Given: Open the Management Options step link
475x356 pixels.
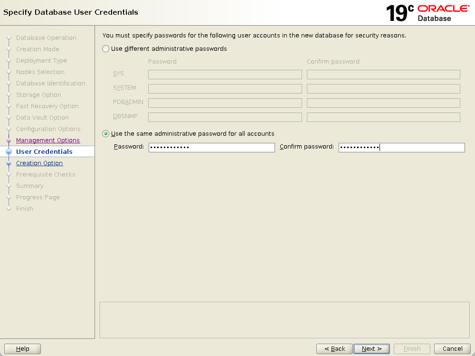Looking at the screenshot, I should coord(48,141).
